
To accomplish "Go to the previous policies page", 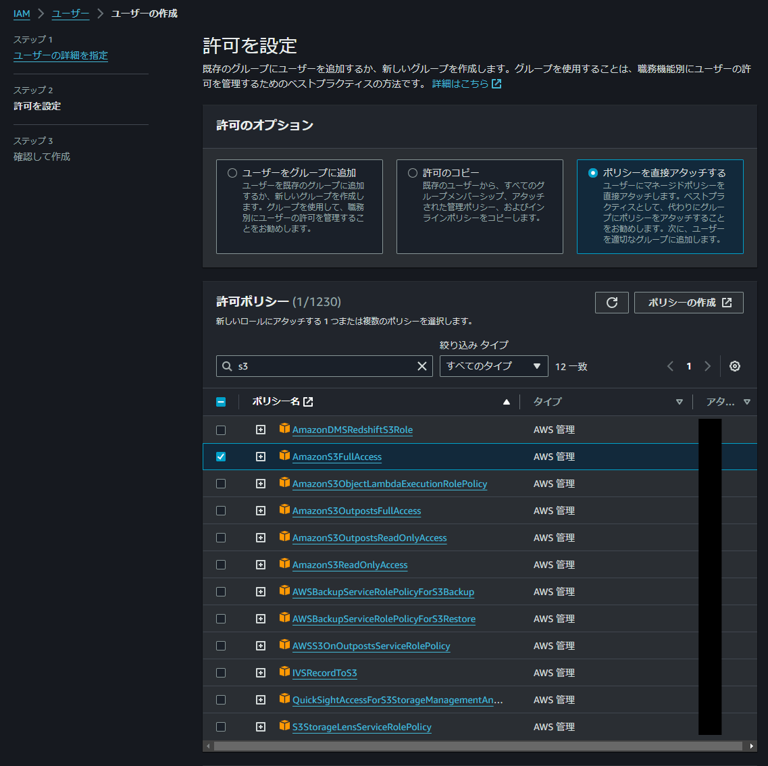I will [670, 366].
